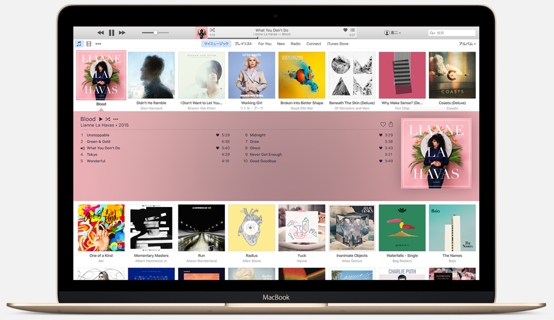Open the iTunes Store tab
The height and width of the screenshot is (320, 554).
tap(337, 44)
